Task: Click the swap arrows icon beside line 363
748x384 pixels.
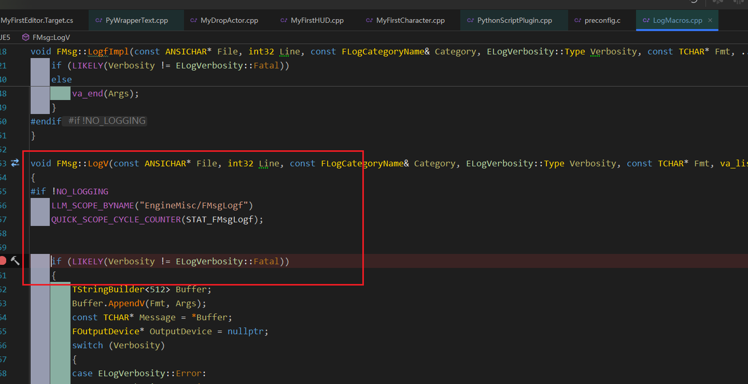Action: point(15,163)
